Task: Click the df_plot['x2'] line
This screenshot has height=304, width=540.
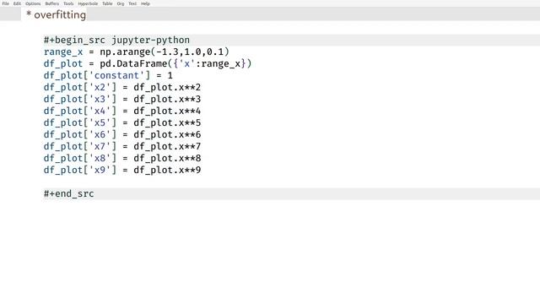Action: point(121,88)
